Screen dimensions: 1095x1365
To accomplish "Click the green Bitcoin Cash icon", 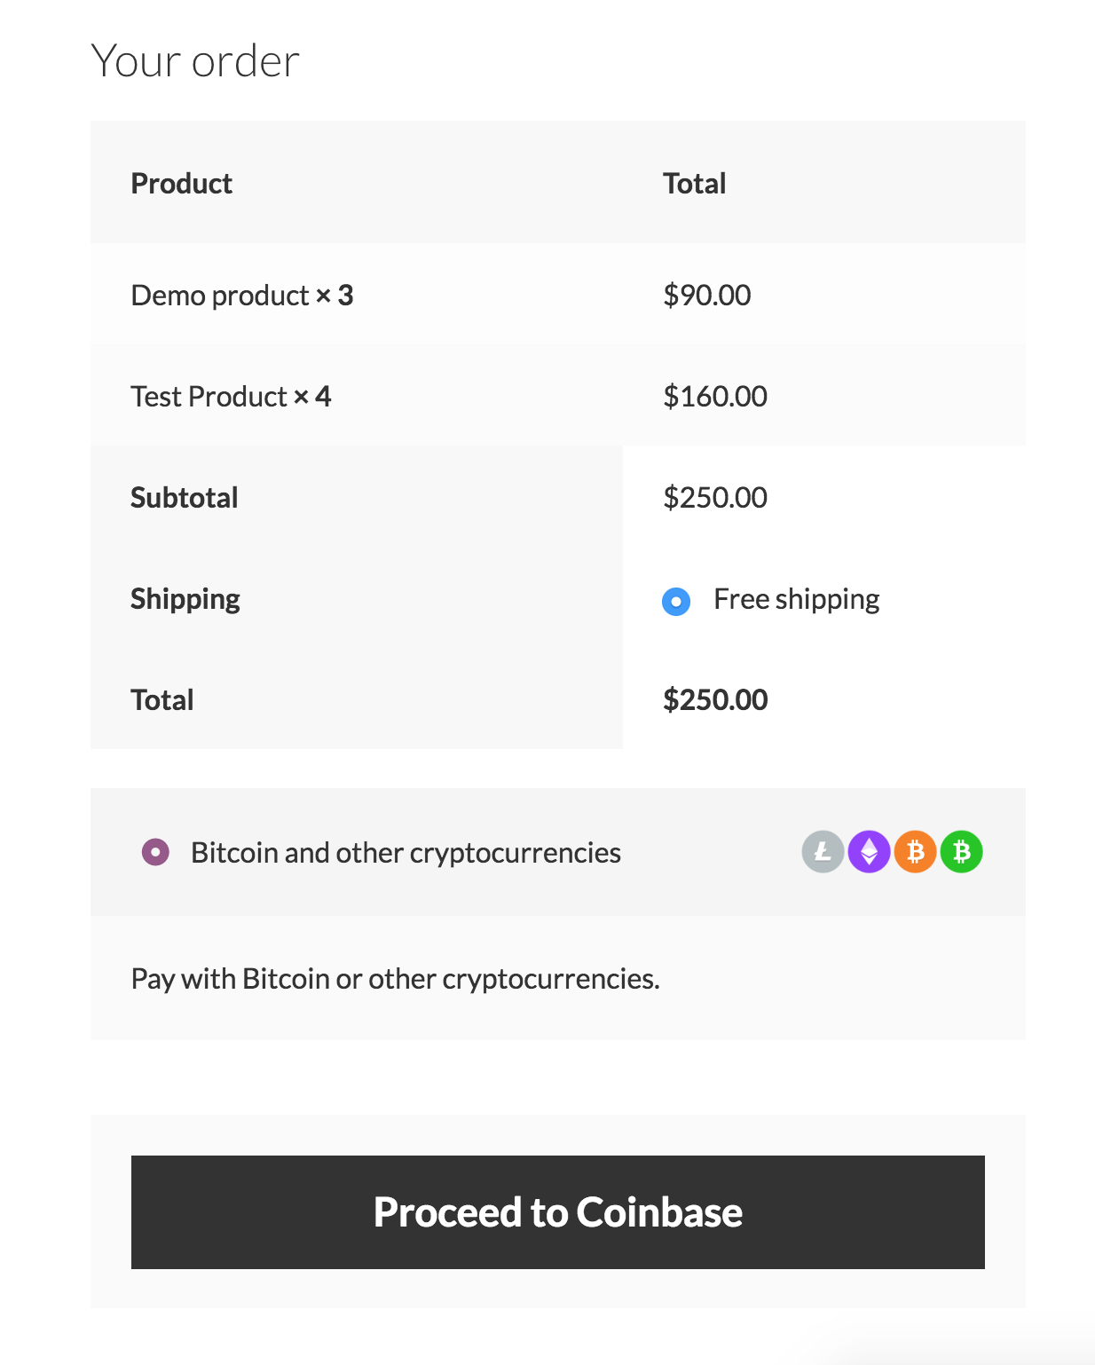I will tap(962, 852).
